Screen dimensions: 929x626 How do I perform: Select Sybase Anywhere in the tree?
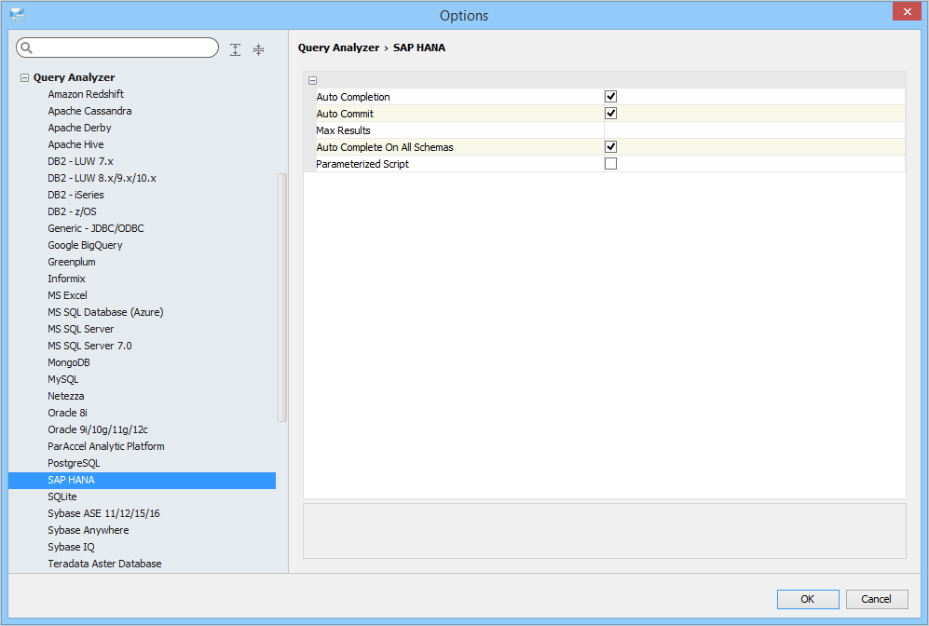point(89,531)
